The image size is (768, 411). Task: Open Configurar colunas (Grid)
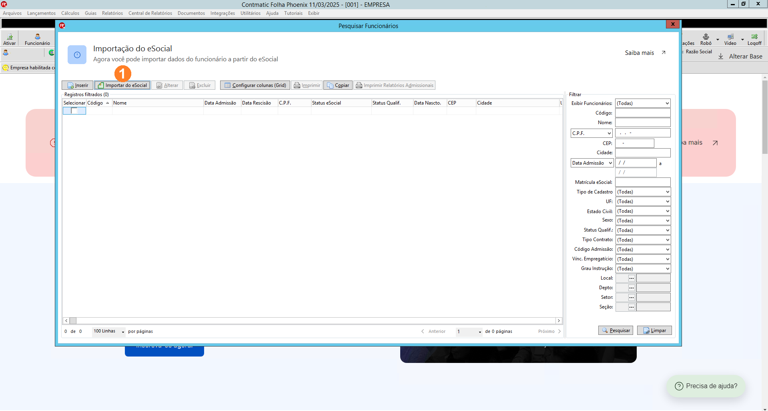click(x=255, y=85)
